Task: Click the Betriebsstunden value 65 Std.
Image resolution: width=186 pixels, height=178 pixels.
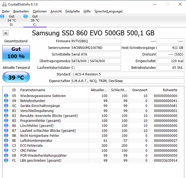Action: 170,67
